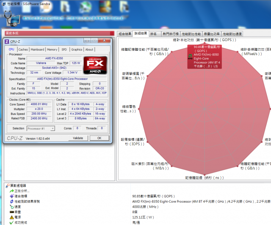271x225 pixels.
Task: Click the green checkmark icon beside 成功完成
Action: pyautogui.click(x=11, y=222)
